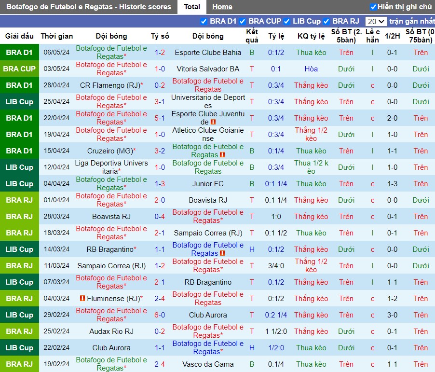435x372 pixels.
Task: Open the 20 recent matches dropdown
Action: tap(376, 21)
